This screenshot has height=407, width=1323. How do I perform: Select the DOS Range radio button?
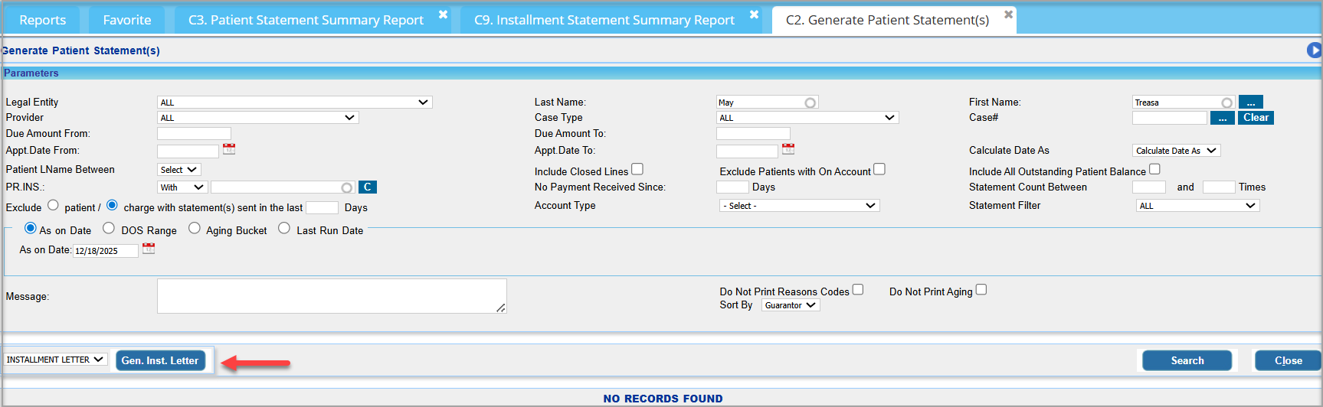pos(109,228)
